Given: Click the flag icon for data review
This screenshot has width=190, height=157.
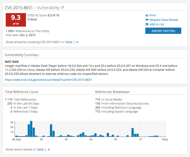Looking at the screenshot, I should 147,20.
